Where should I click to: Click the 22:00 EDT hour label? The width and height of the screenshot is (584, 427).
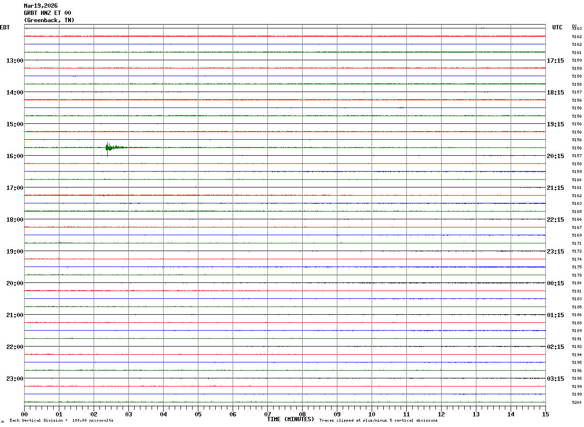point(15,347)
